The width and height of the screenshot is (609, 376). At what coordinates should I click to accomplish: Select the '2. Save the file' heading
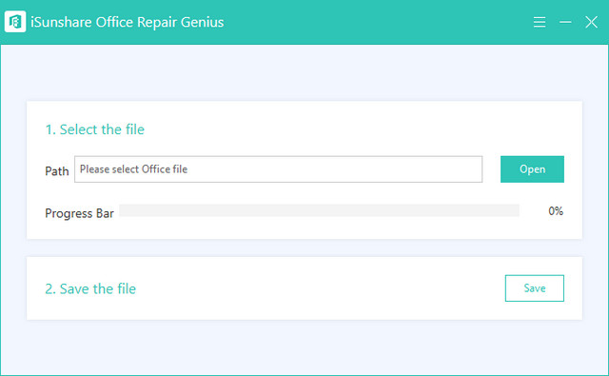pos(90,288)
